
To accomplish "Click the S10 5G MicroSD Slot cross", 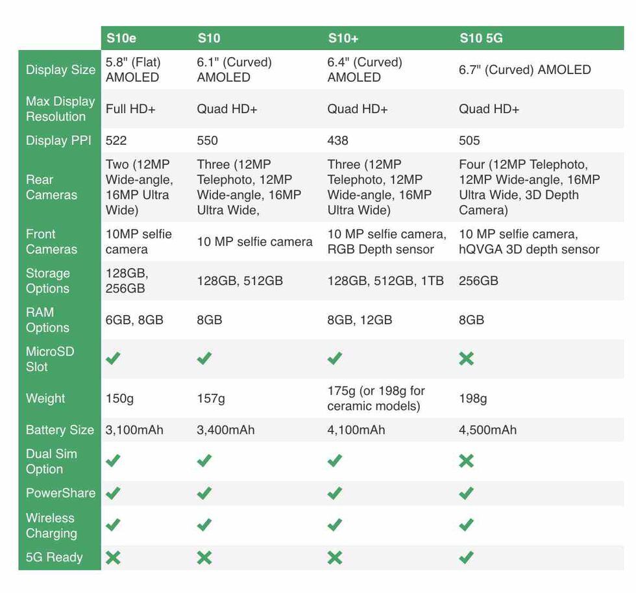I will pos(466,359).
